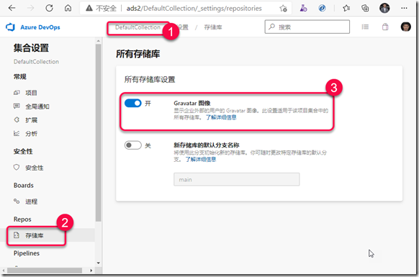This screenshot has width=419, height=277.
Task: Open 全局通知 in the settings sidebar
Action: tap(37, 106)
